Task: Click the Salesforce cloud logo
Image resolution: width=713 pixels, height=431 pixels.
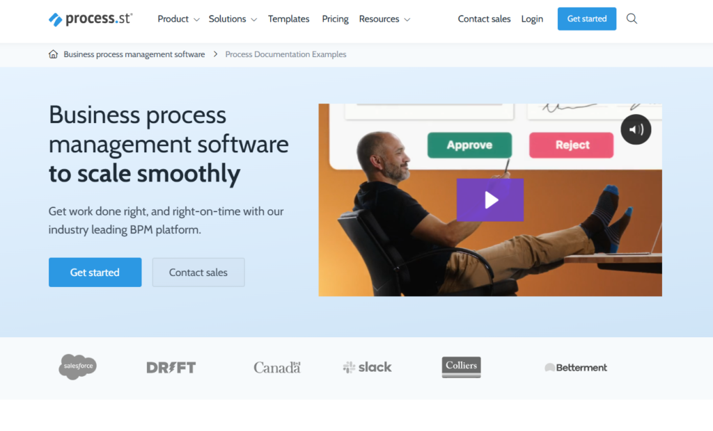Action: coord(77,366)
